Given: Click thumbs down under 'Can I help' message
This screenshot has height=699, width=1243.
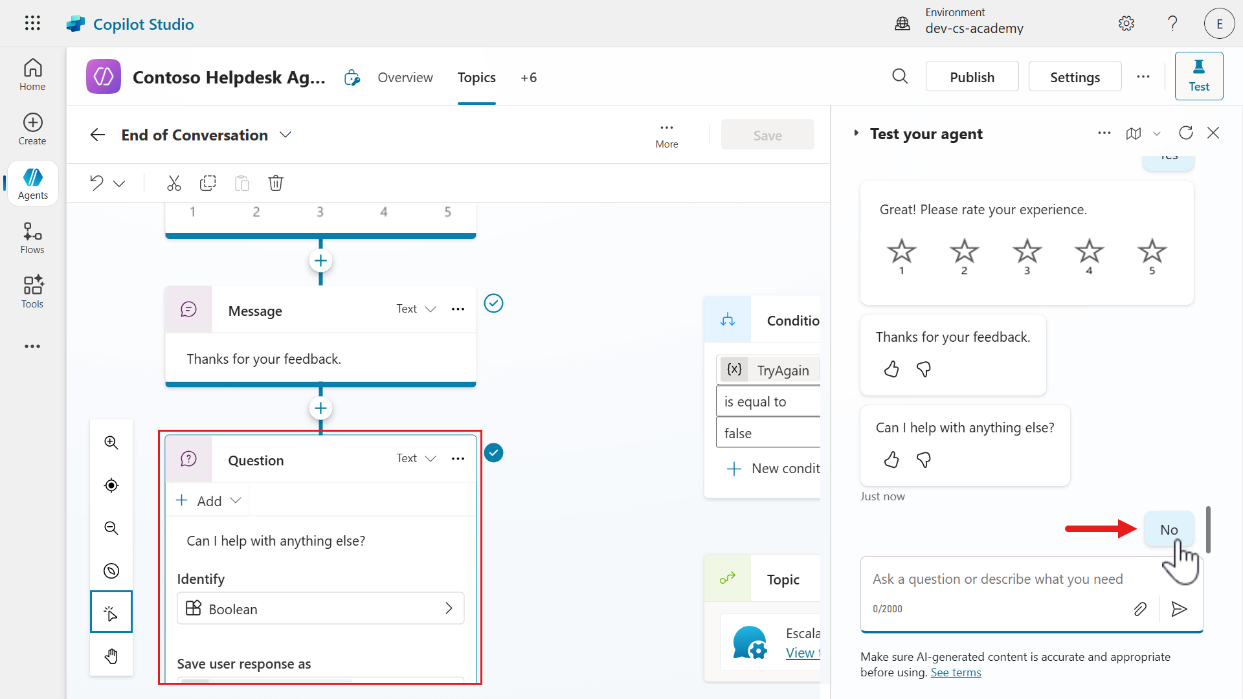Looking at the screenshot, I should [x=924, y=460].
